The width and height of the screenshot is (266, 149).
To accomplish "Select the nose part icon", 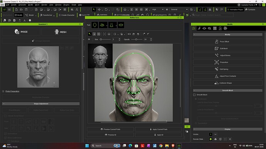I will 111,25.
